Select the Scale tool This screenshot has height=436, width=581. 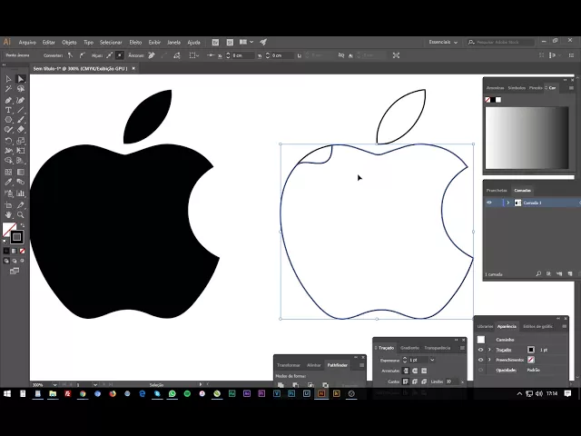tap(20, 141)
